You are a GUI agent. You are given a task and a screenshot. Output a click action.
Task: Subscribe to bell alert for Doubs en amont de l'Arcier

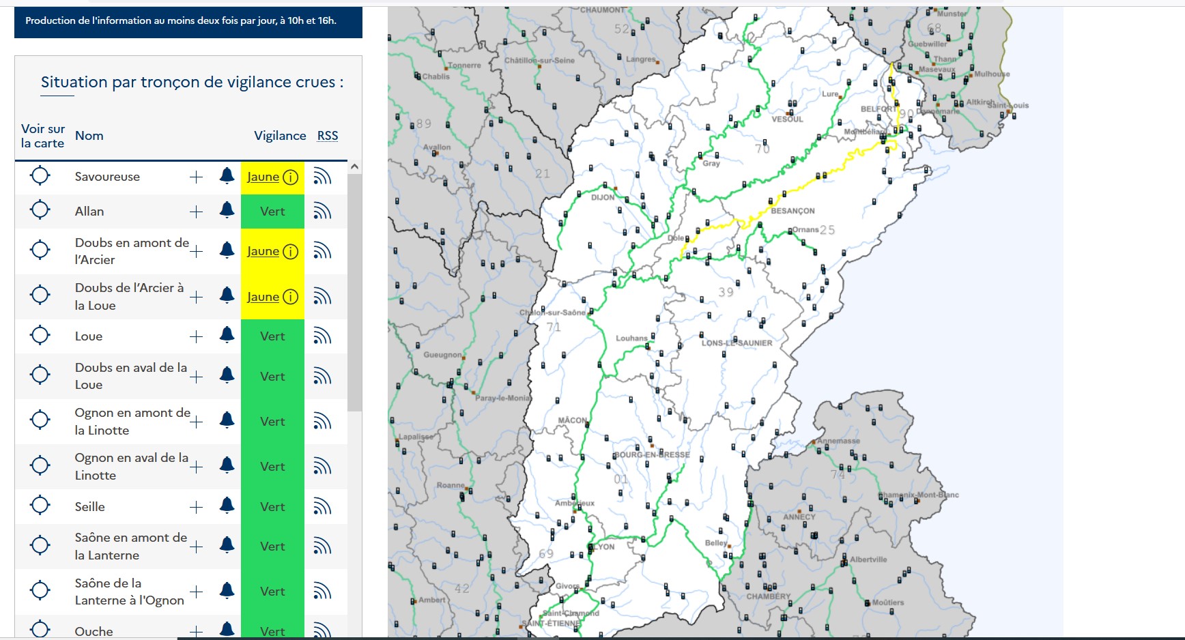[x=227, y=250]
